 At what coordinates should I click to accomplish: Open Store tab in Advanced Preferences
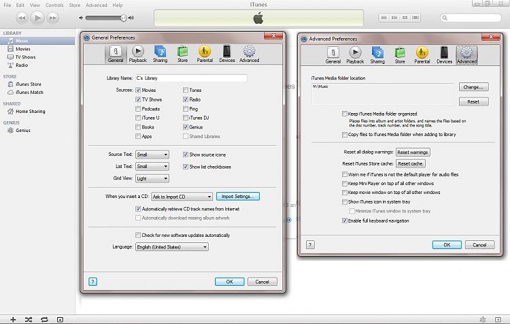tap(400, 55)
